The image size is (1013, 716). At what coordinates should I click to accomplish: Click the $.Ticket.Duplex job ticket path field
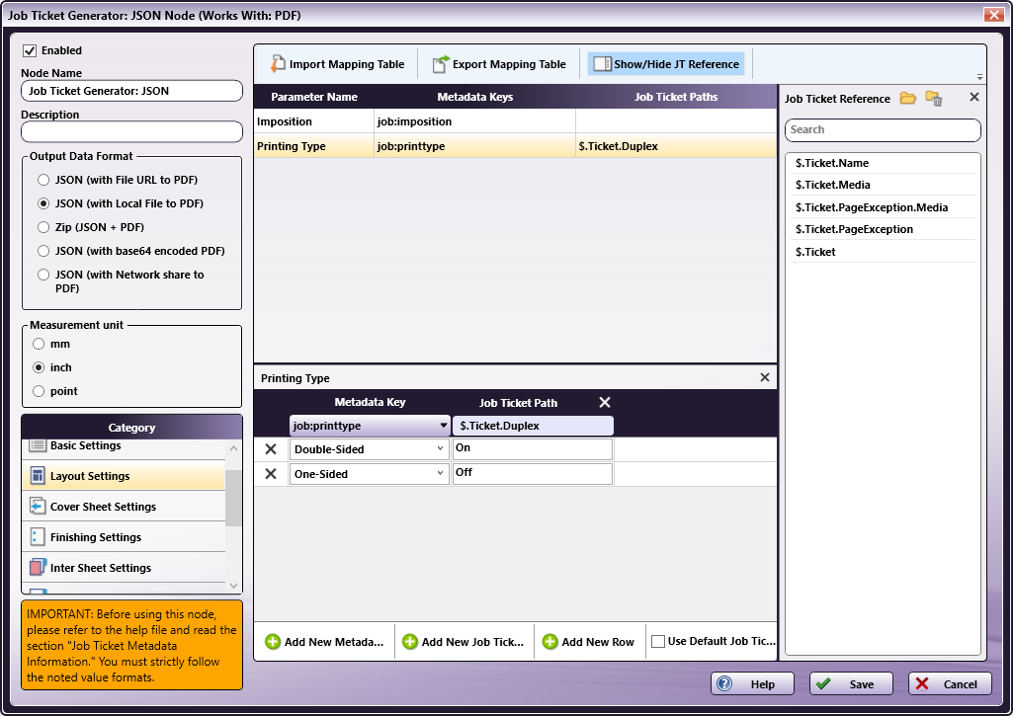click(533, 426)
